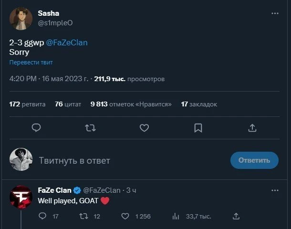Open the more options menu on Sasha's tweet

pos(275,13)
